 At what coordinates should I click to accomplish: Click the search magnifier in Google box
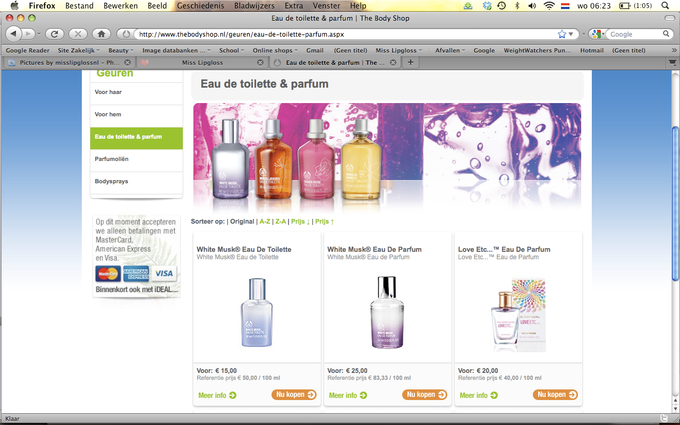[666, 34]
